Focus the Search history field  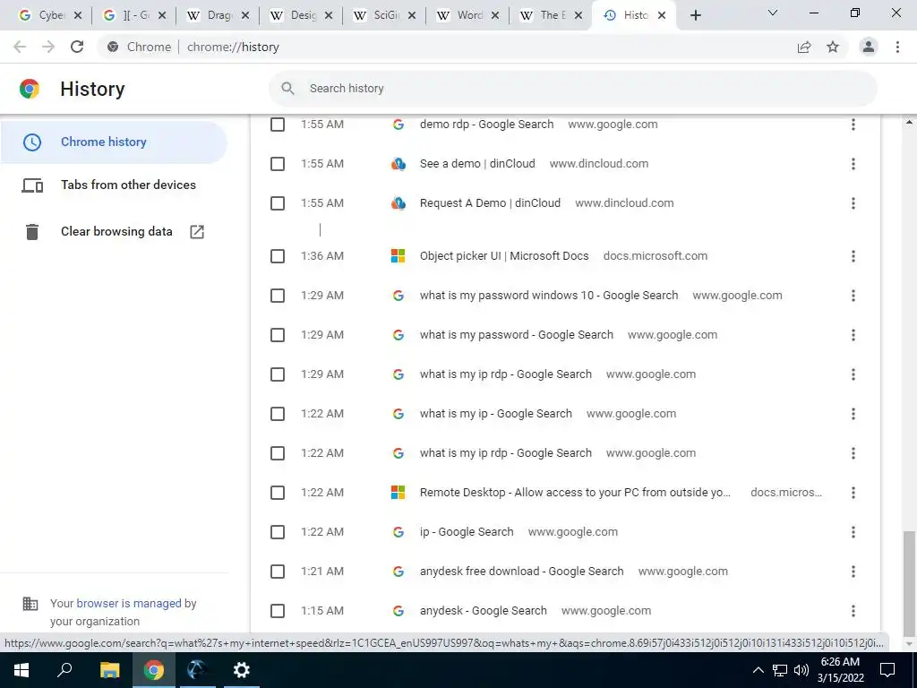573,89
